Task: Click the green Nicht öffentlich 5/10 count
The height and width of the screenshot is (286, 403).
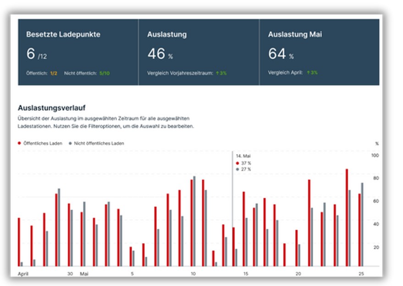Action: click(x=105, y=73)
